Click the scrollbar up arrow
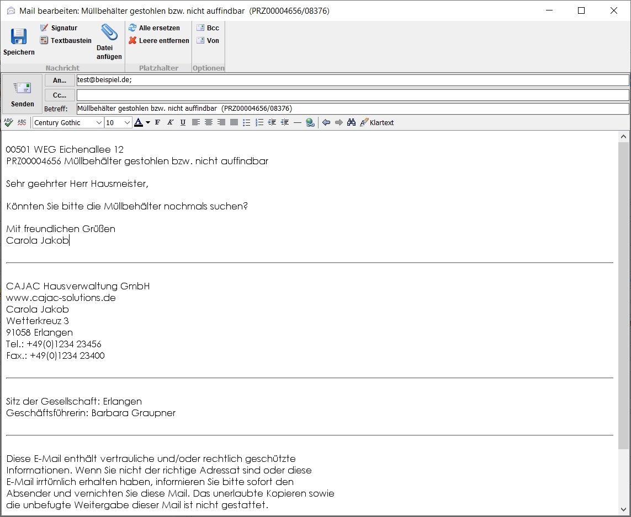The height and width of the screenshot is (517, 631). coord(623,137)
